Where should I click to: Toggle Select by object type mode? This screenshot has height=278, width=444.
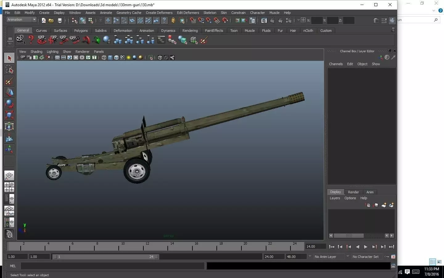83,20
